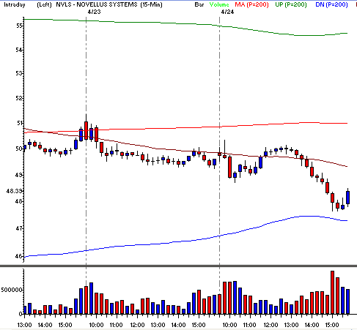Click the 500000 volume axis label
357x330 pixels.
12,290
